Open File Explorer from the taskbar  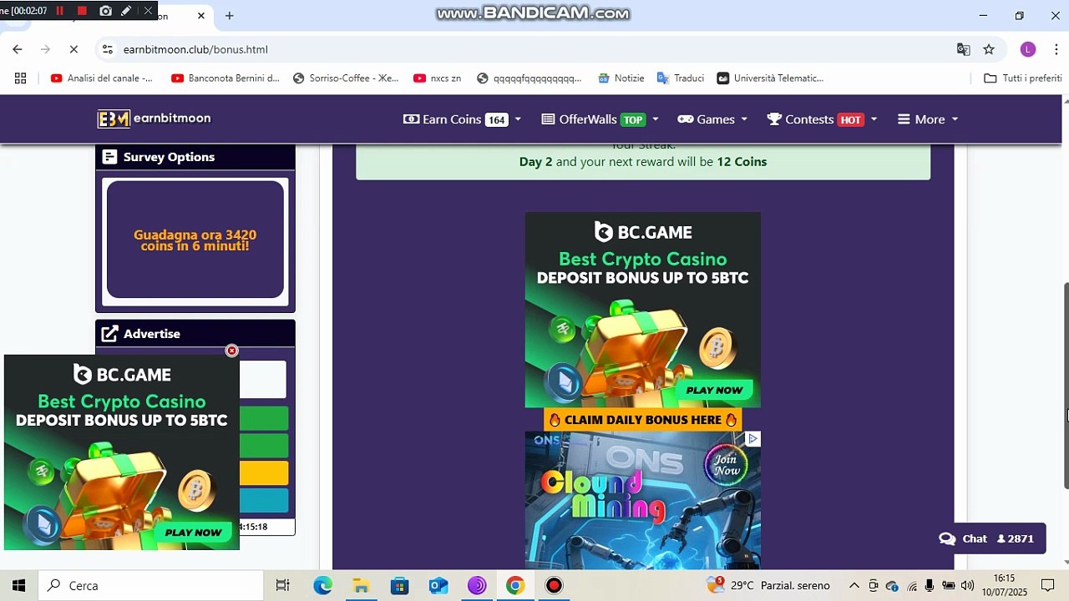click(361, 586)
